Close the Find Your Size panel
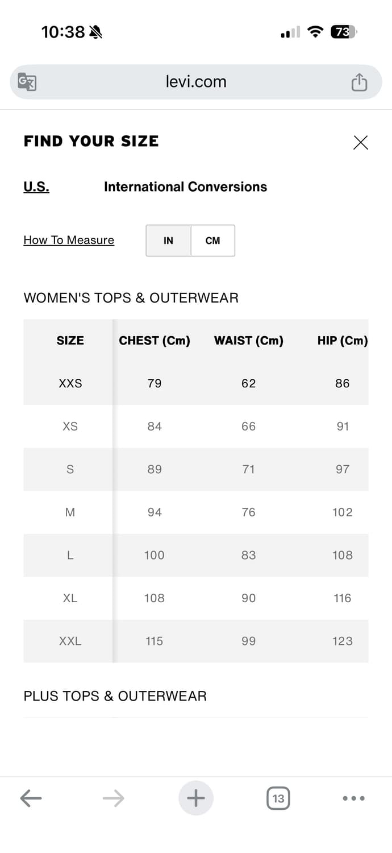The height and width of the screenshot is (853, 392). (361, 143)
